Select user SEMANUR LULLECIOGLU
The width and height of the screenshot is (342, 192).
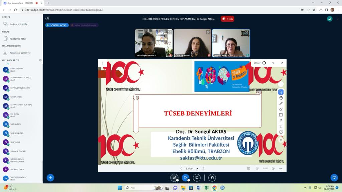(x=21, y=79)
